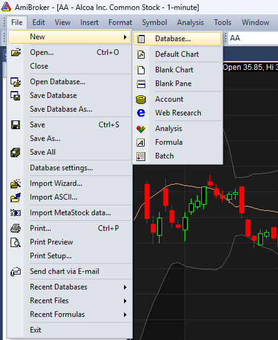Open the Symbol menu

pyautogui.click(x=155, y=22)
